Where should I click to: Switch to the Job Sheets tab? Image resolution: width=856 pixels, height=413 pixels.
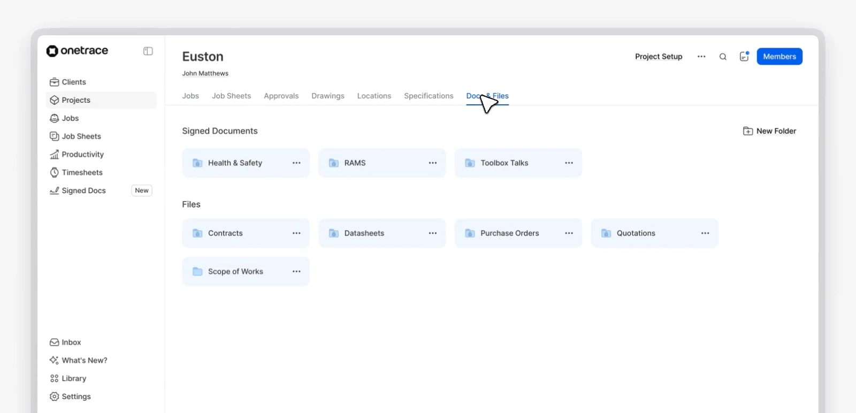231,96
